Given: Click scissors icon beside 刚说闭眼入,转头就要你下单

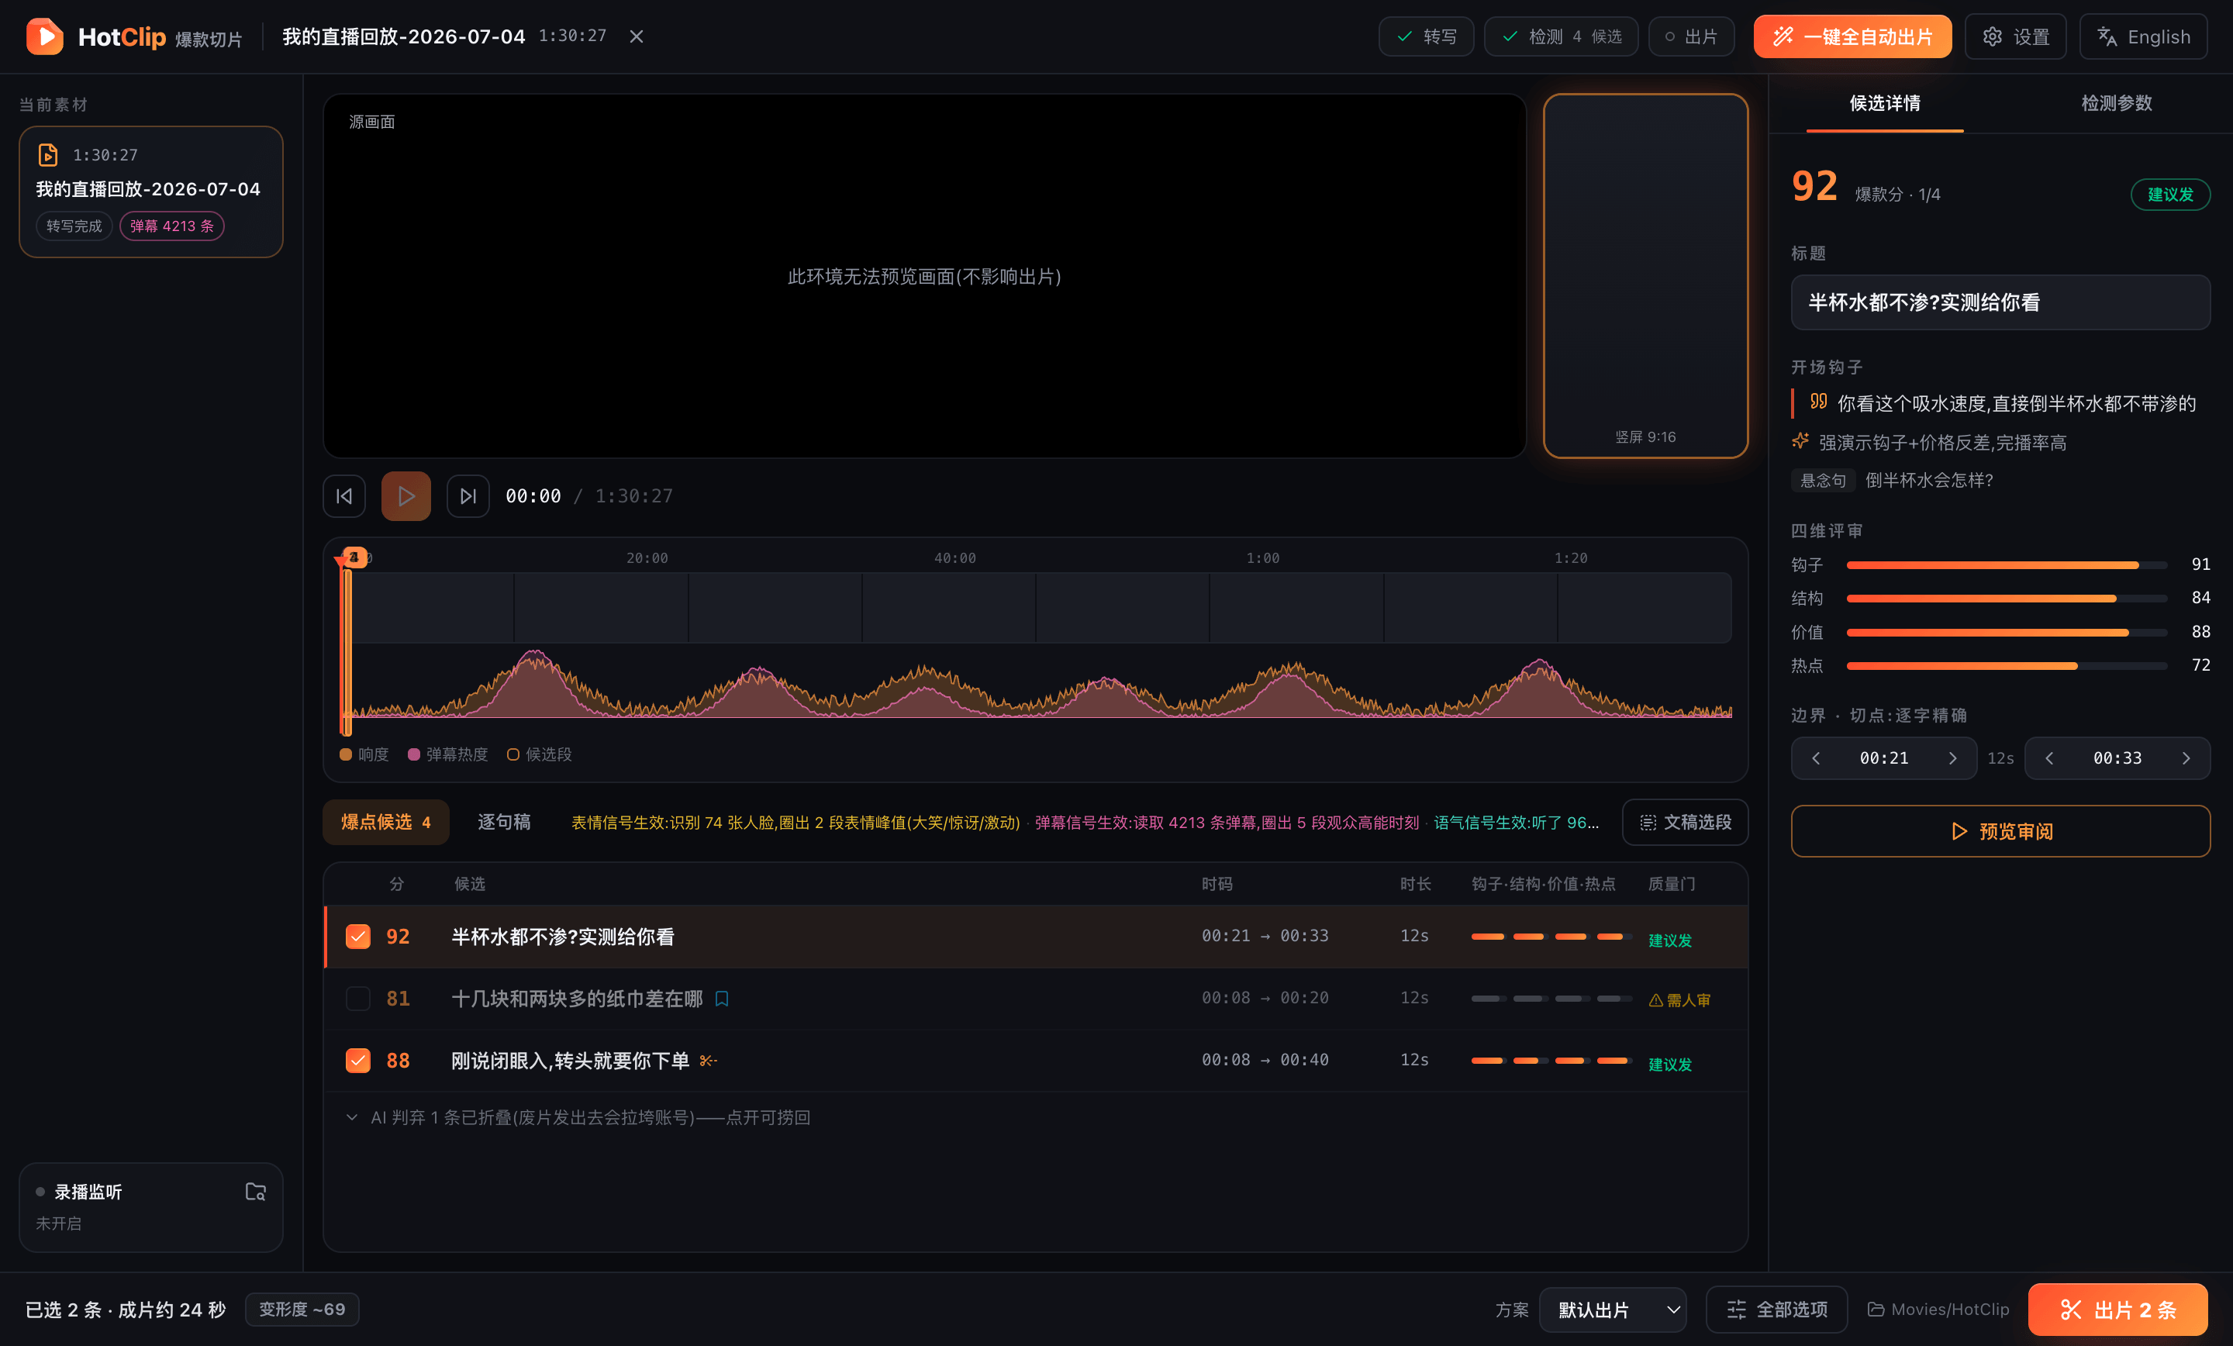Looking at the screenshot, I should 709,1061.
